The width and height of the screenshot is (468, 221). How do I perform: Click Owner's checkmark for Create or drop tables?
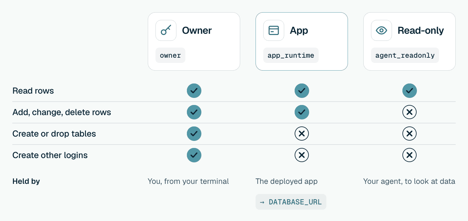click(x=194, y=134)
